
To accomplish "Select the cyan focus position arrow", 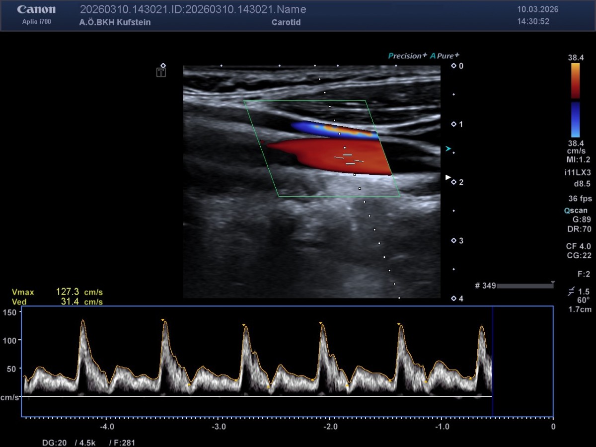I will [448, 149].
